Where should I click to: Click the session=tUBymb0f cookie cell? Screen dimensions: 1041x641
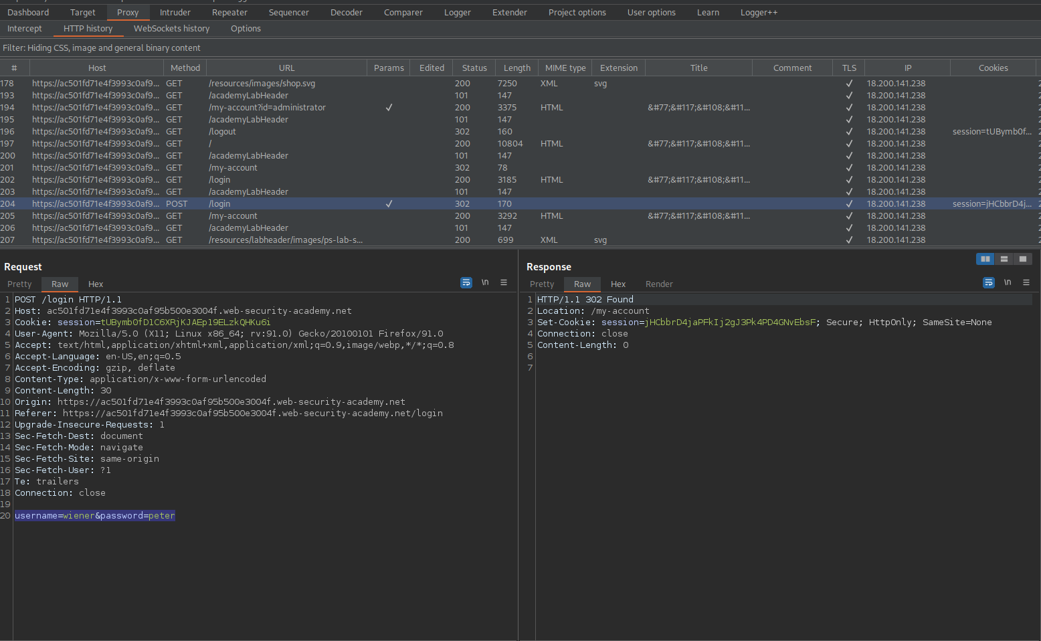(993, 132)
